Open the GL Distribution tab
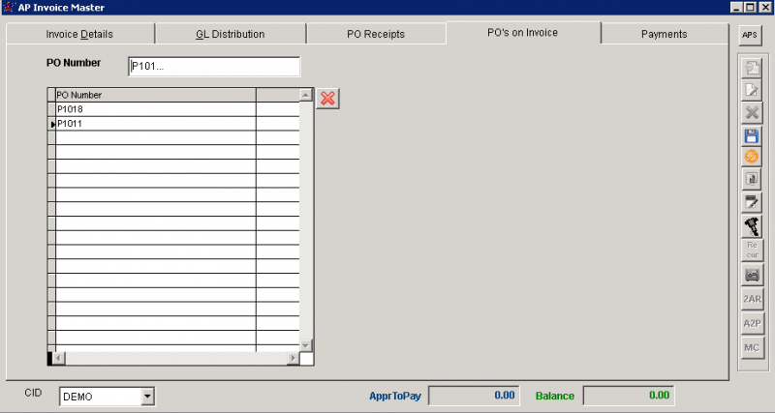Image resolution: width=775 pixels, height=413 pixels. click(231, 34)
